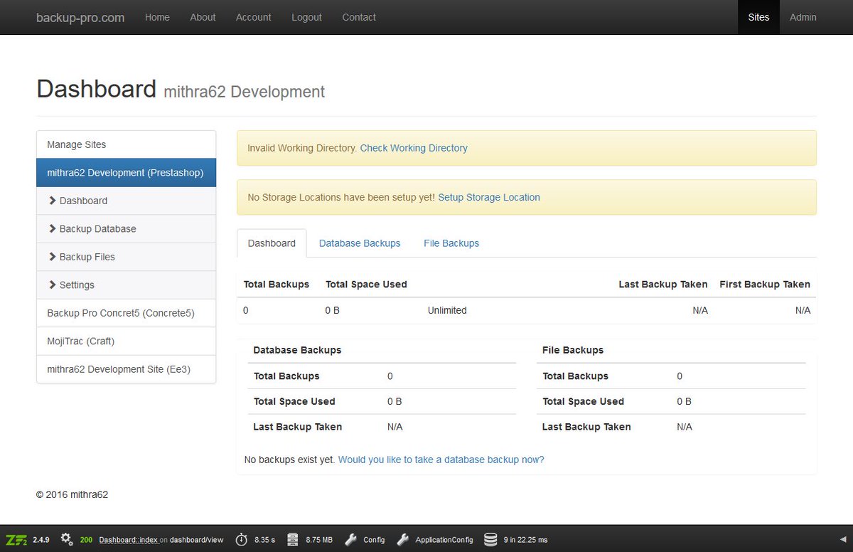The width and height of the screenshot is (853, 552).
Task: Click the chevron next to Backup Database
Action: point(53,228)
